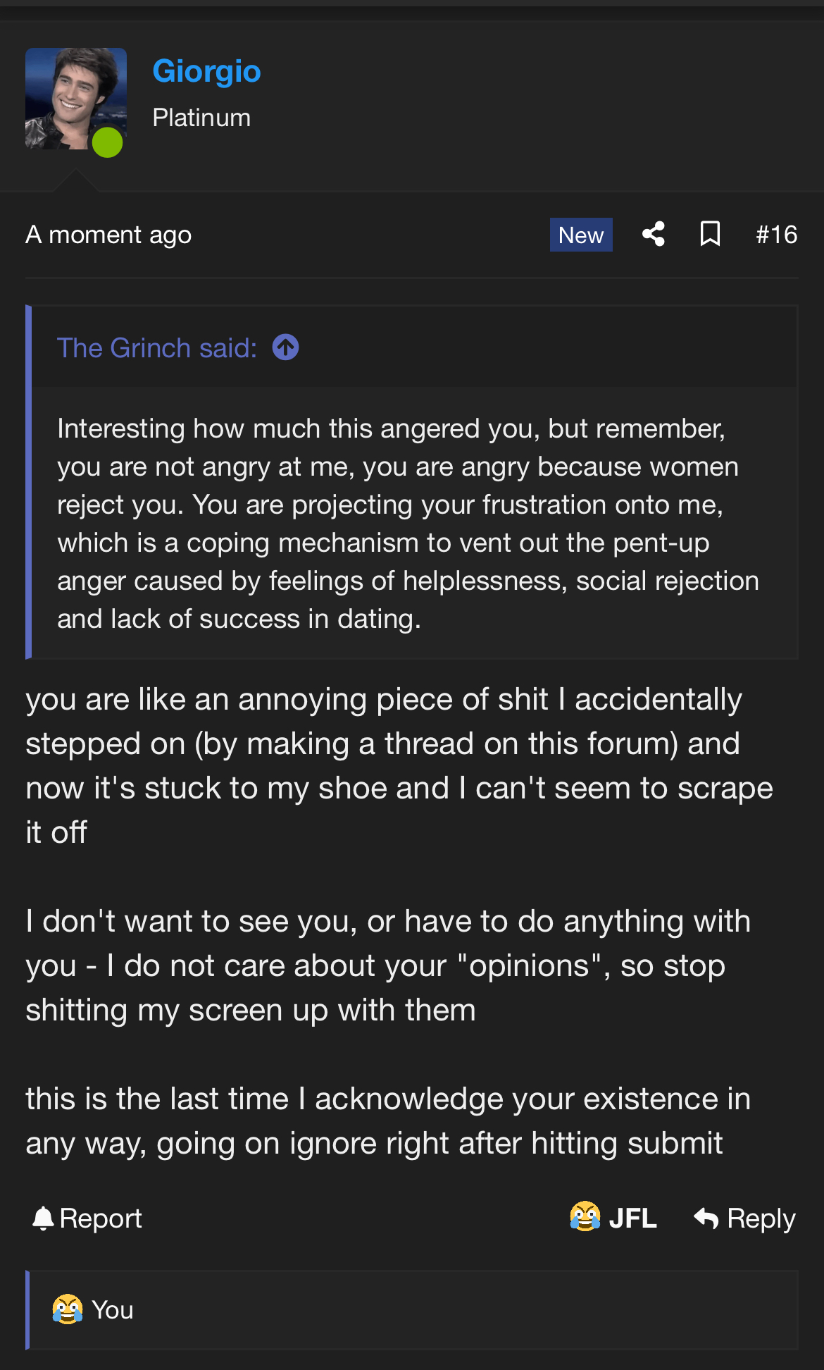Click the Platinum user title
824x1370 pixels.
[x=201, y=118]
